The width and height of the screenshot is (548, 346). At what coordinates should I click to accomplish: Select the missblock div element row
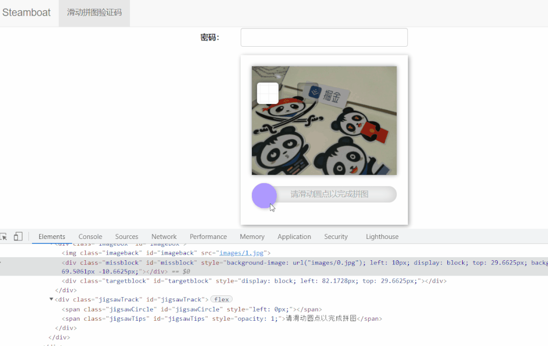[274, 267]
